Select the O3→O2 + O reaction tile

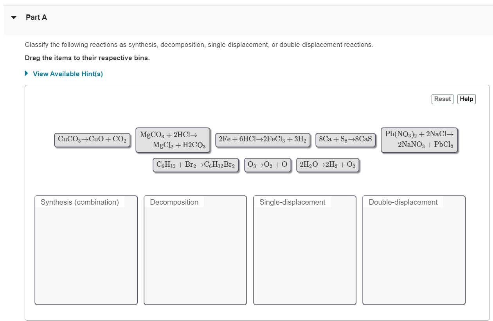click(268, 165)
